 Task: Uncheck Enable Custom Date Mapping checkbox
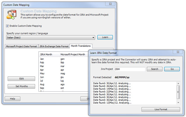click(7, 26)
